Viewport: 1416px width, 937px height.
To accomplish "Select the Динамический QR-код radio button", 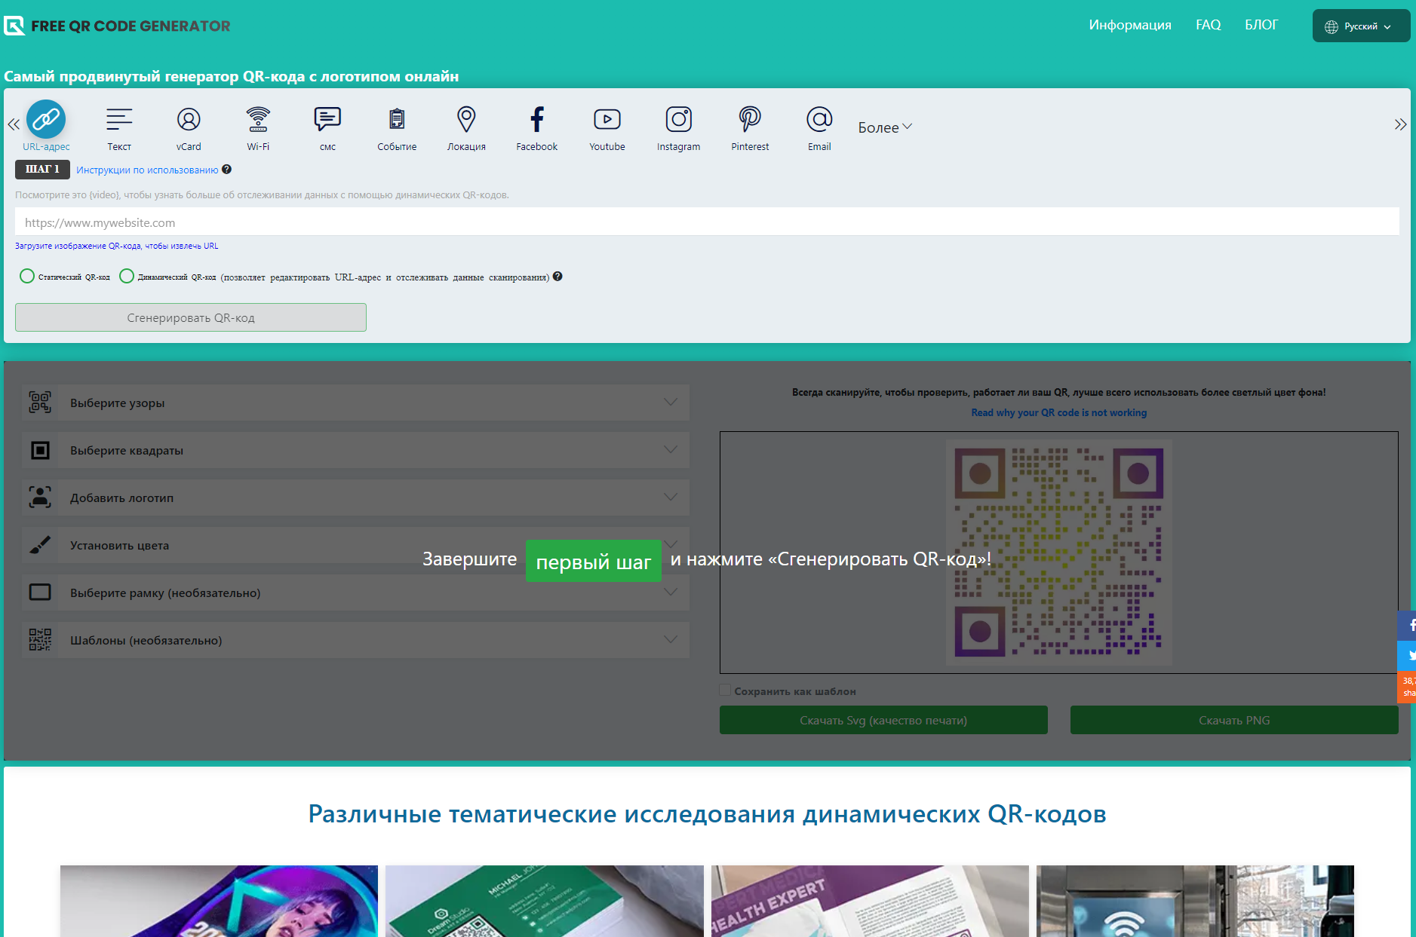I will pos(127,277).
